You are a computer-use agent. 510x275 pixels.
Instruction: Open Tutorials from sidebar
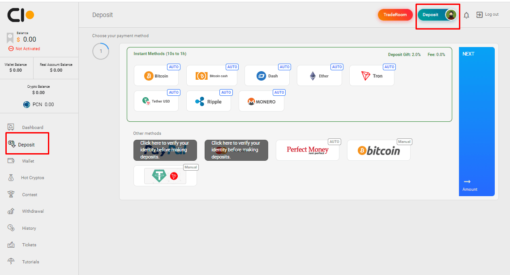[30, 262]
